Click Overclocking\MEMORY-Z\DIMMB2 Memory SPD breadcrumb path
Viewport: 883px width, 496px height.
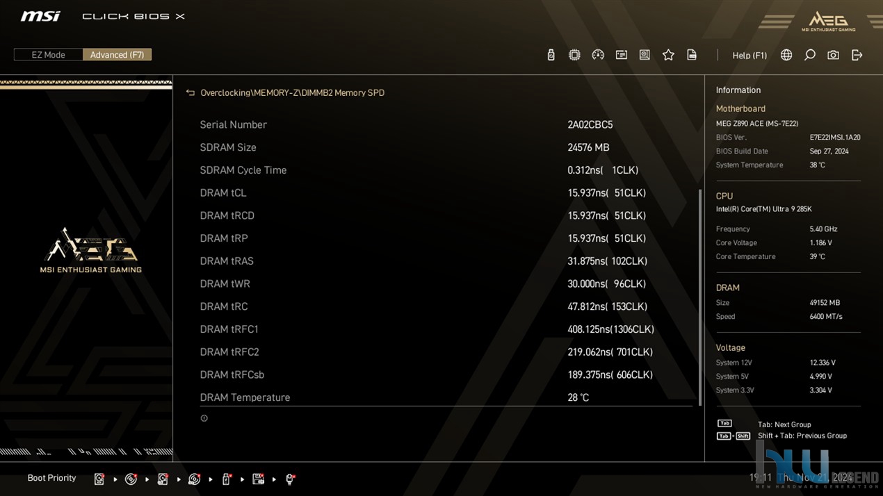pyautogui.click(x=292, y=92)
